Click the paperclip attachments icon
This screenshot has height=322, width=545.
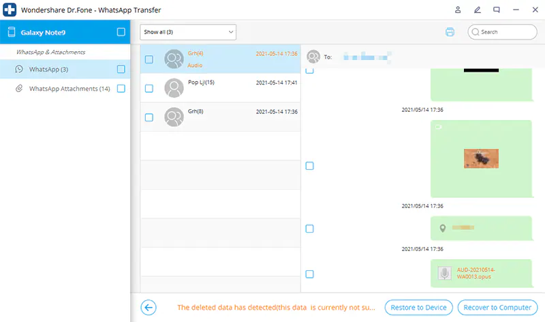(19, 89)
